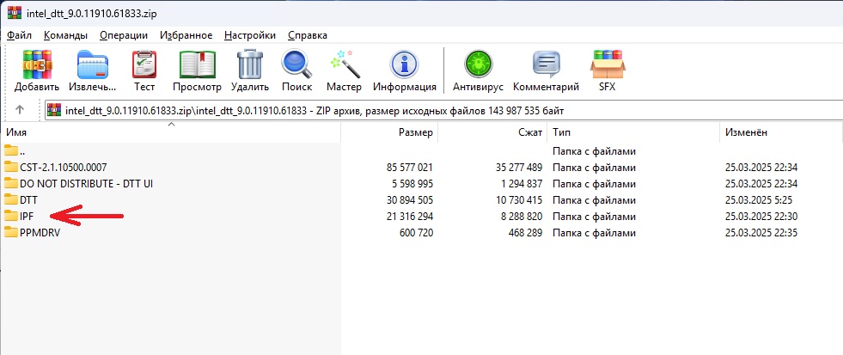
Task: Select the PPMDRV folder row
Action: [x=40, y=232]
